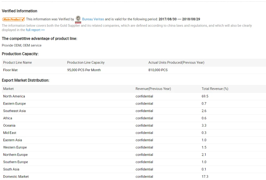Click the 69.5 total revenue value
Image resolution: width=266 pixels, height=180 pixels.
(205, 96)
